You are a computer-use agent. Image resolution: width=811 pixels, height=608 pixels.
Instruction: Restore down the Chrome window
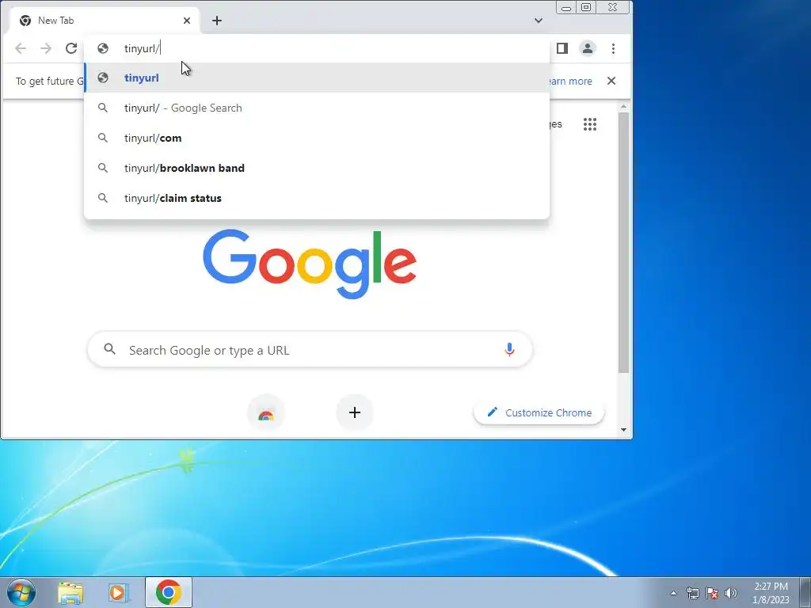[x=586, y=7]
